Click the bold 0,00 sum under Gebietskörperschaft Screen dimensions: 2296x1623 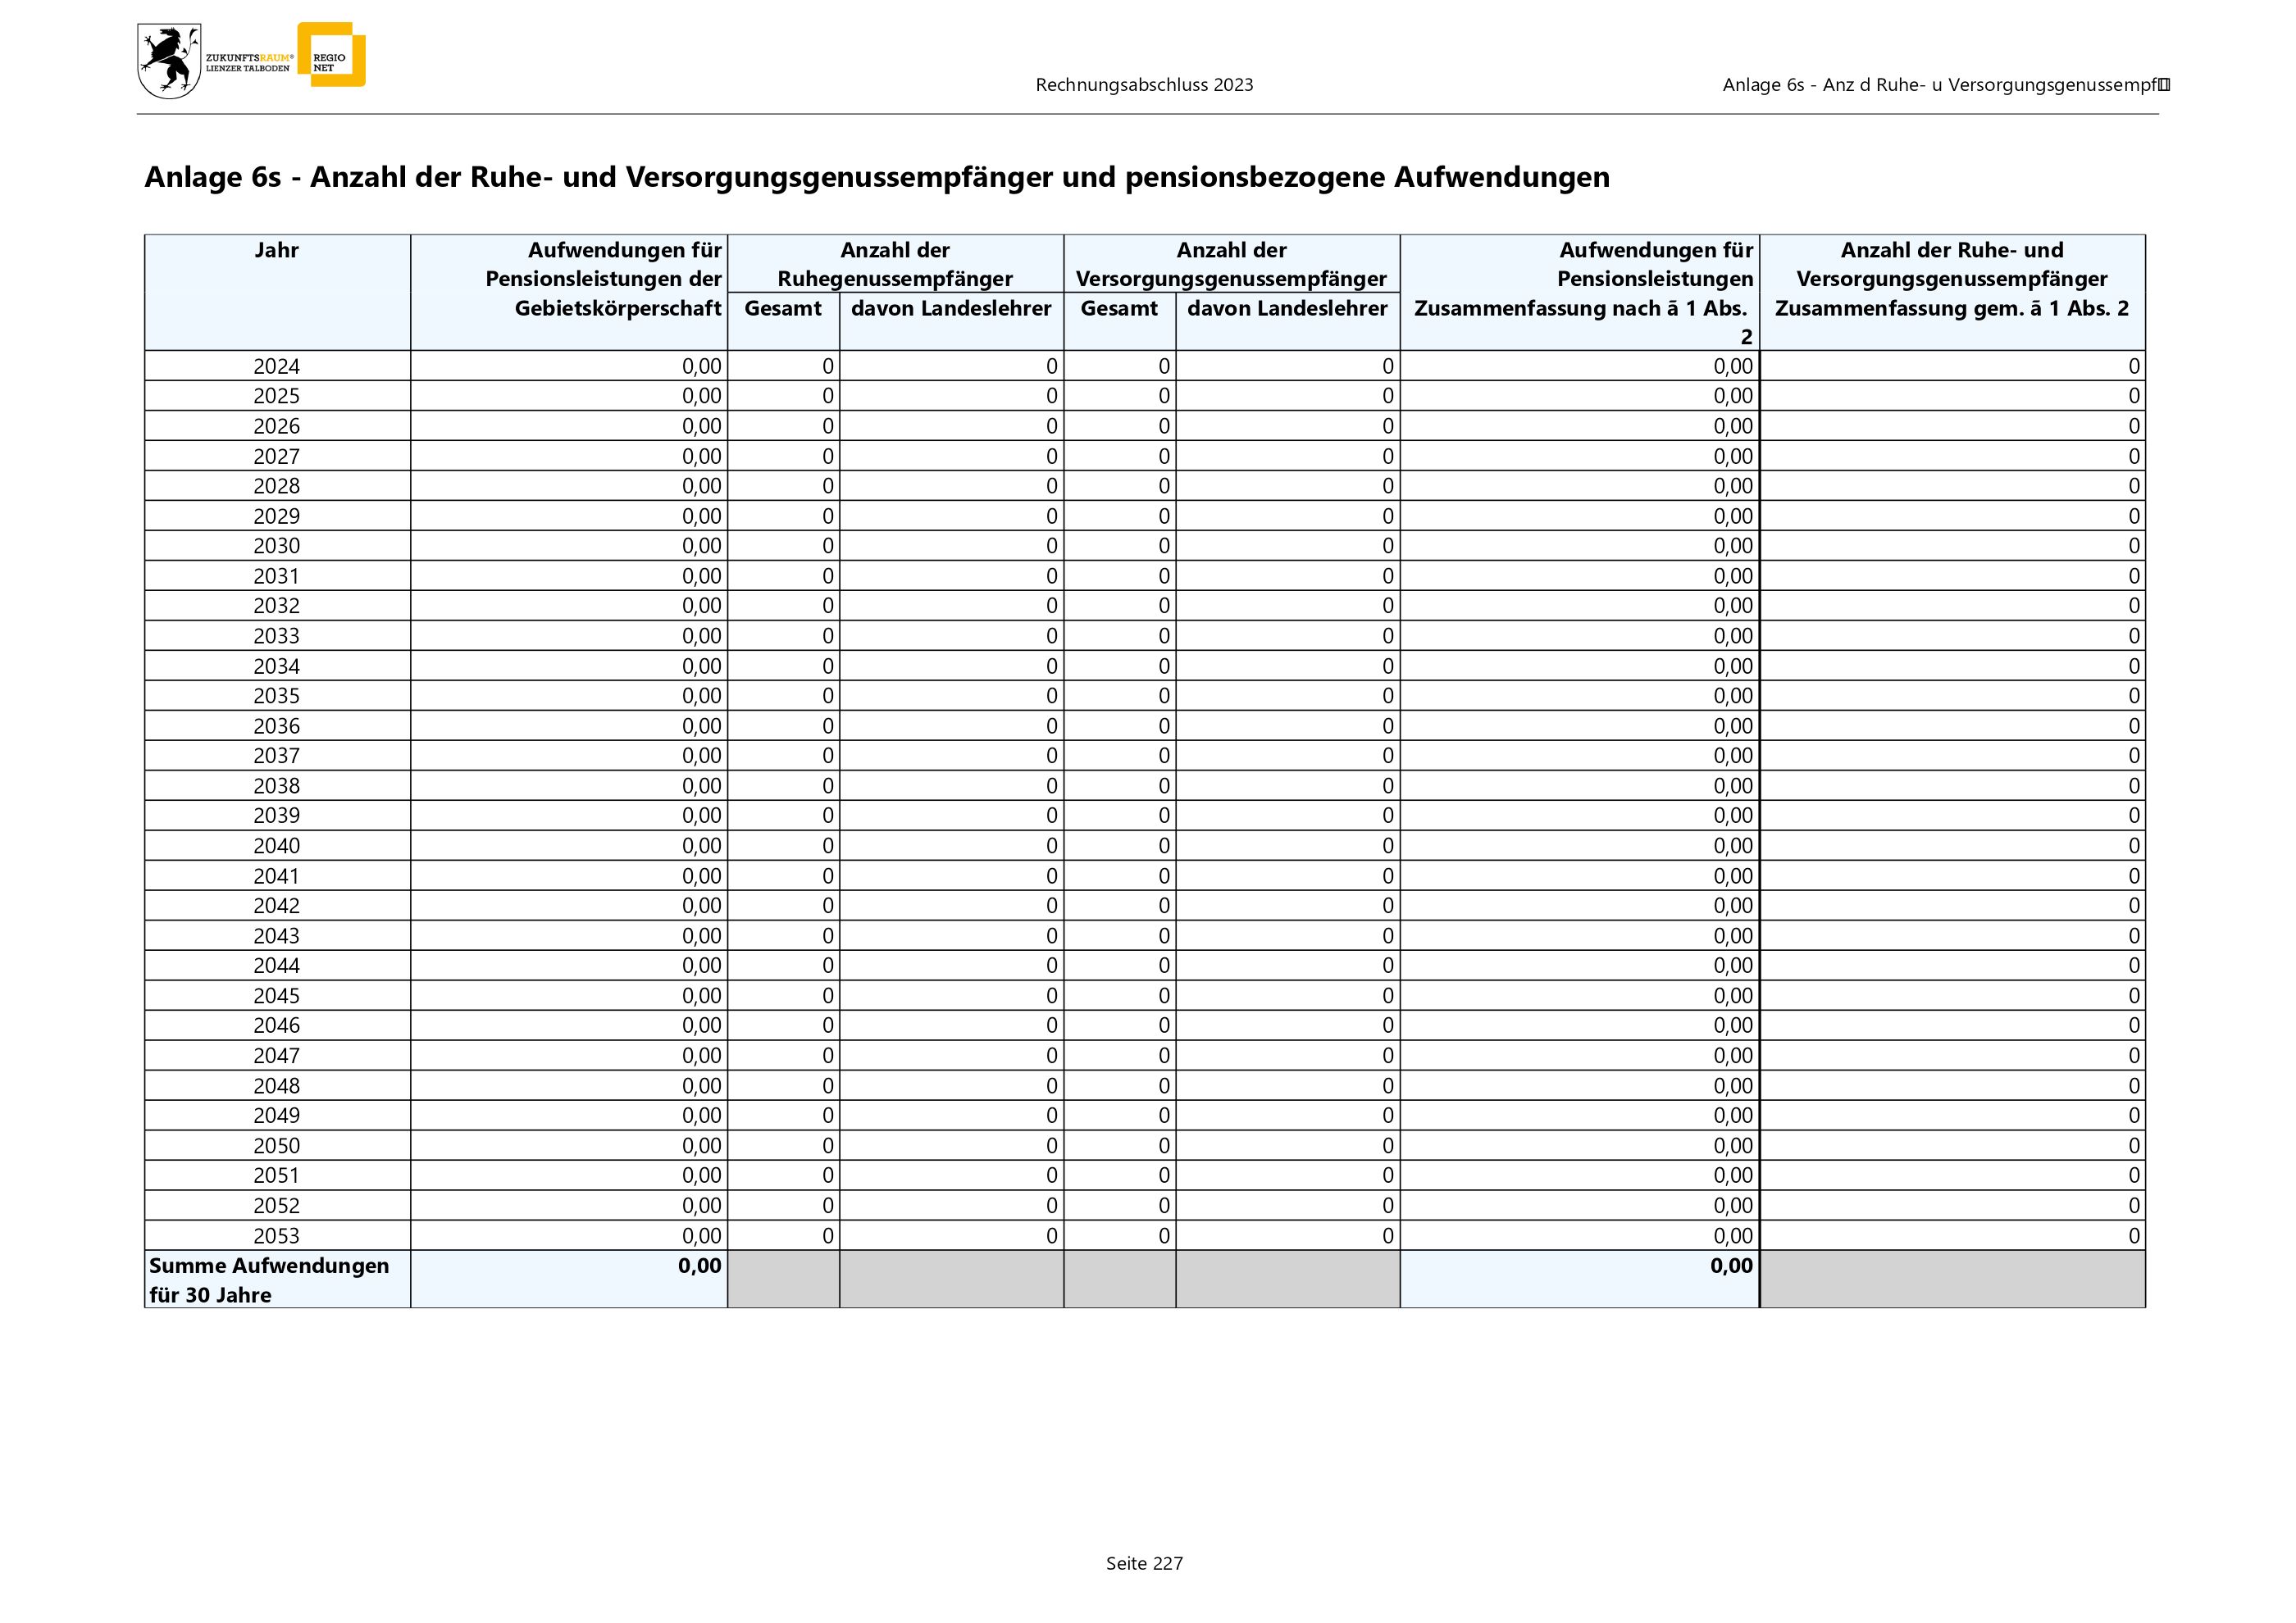(x=699, y=1266)
